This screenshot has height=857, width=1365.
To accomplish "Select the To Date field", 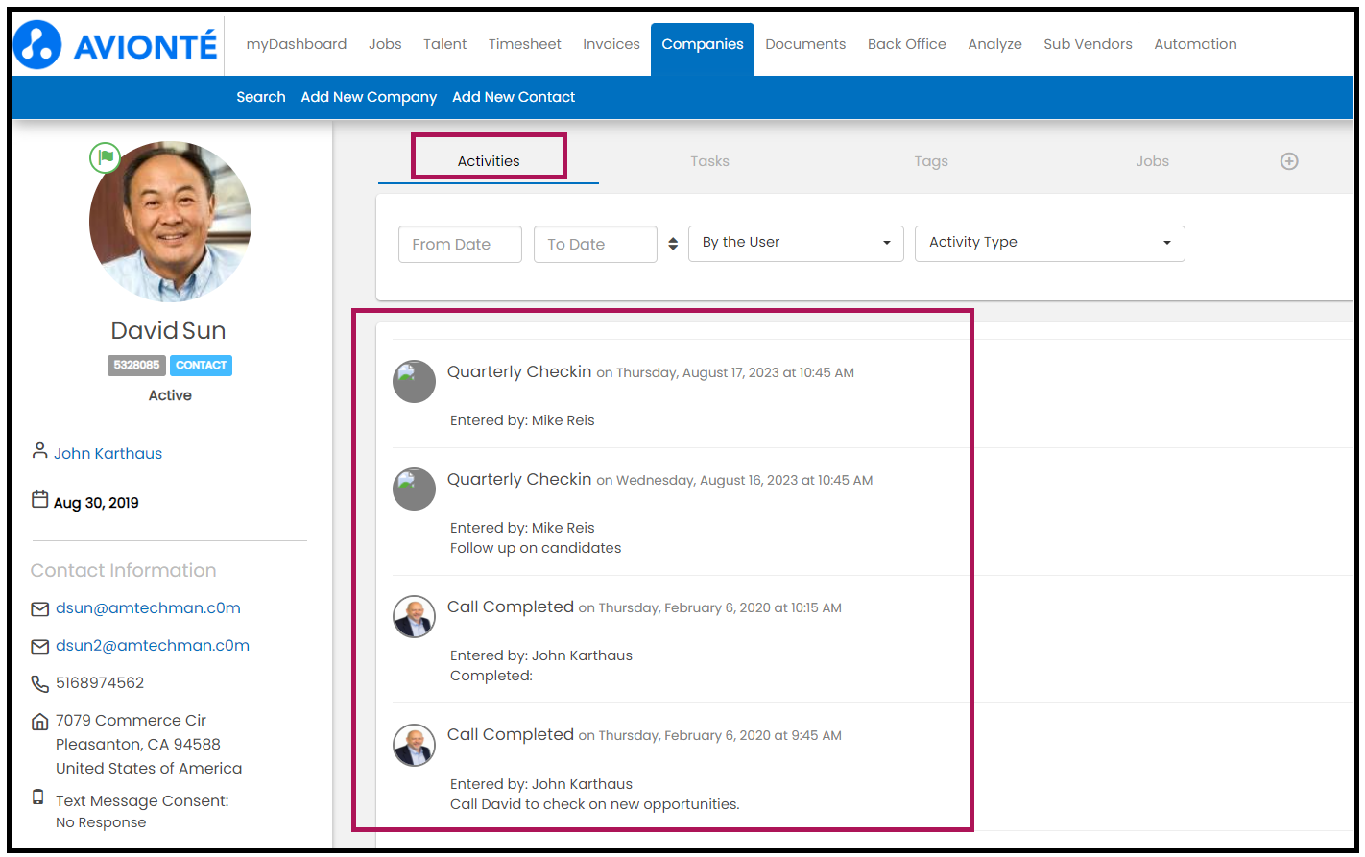I will [x=594, y=245].
